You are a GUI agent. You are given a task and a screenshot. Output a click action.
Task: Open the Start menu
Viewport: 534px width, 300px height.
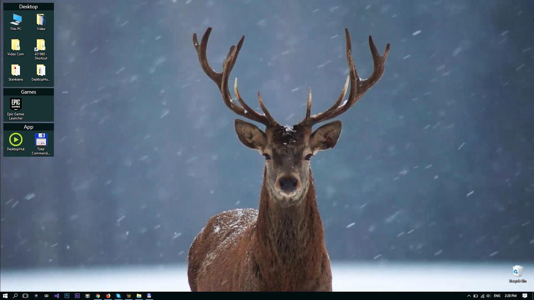(x=5, y=296)
